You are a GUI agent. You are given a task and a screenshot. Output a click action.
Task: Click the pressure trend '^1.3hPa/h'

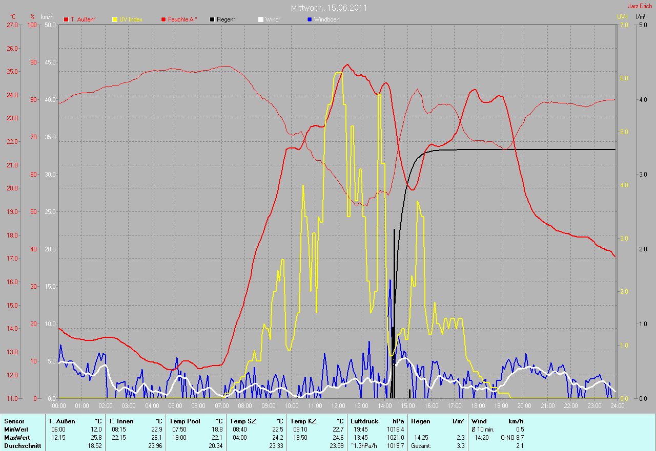pos(364,446)
